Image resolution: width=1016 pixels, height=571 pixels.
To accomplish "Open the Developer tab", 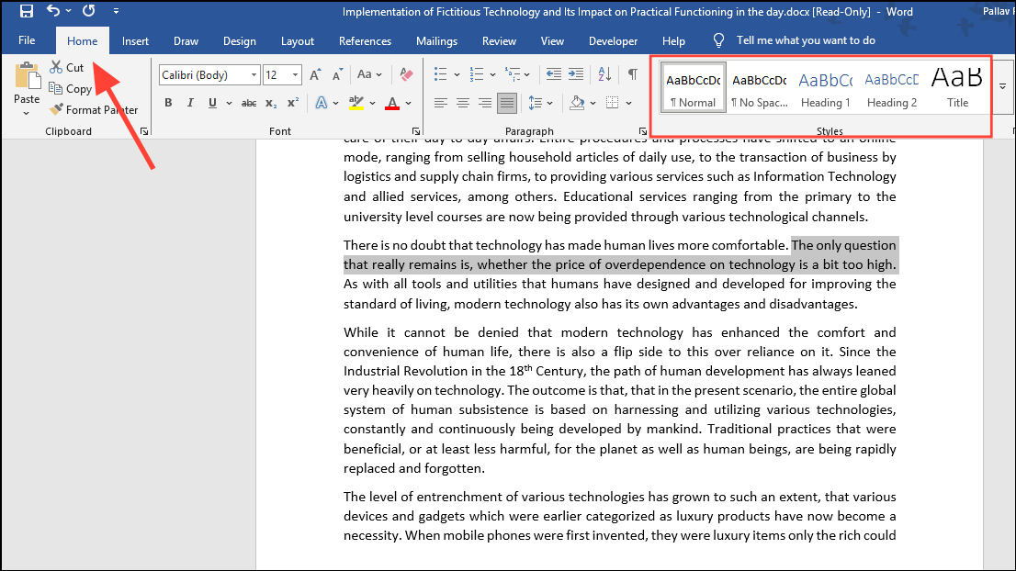I will 613,40.
